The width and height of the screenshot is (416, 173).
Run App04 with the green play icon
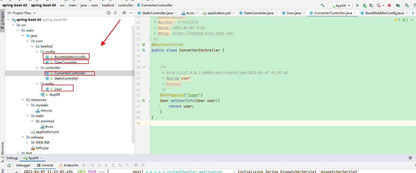point(357,5)
